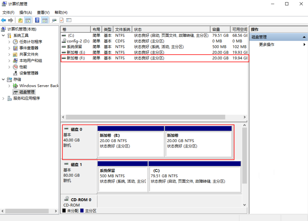Click the Up one level folder icon
The image size is (308, 221).
pos(20,20)
